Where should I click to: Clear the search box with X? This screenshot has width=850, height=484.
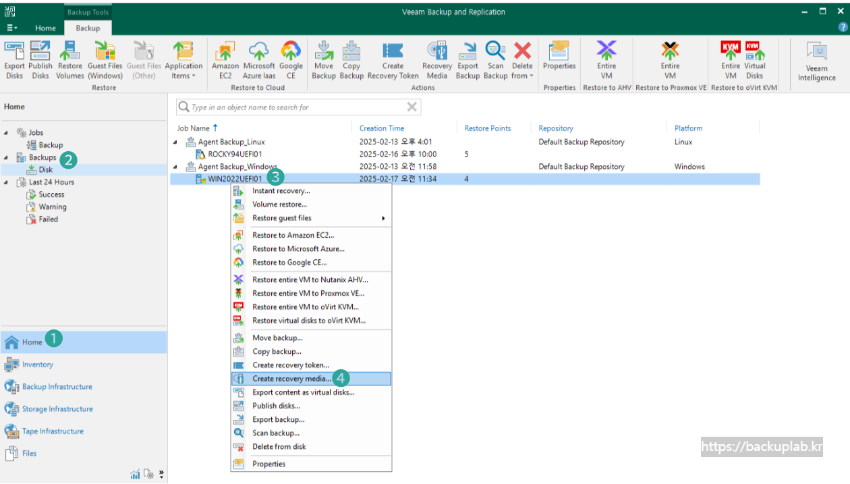pos(412,107)
